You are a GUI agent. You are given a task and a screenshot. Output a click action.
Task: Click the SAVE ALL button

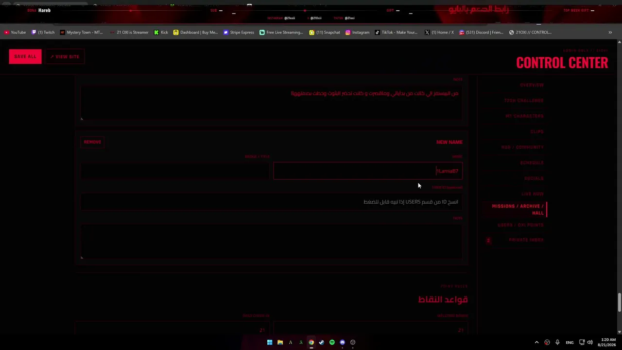pos(25,56)
